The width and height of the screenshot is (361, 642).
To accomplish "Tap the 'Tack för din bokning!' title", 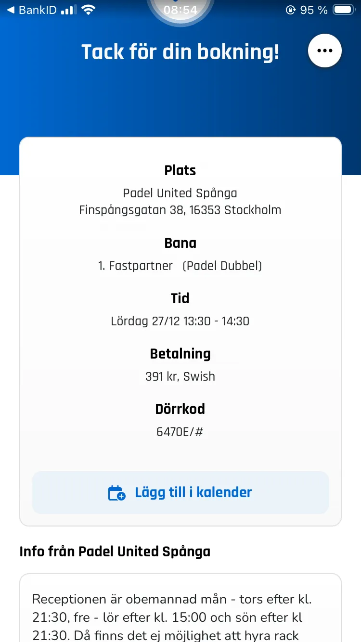I will [x=180, y=51].
